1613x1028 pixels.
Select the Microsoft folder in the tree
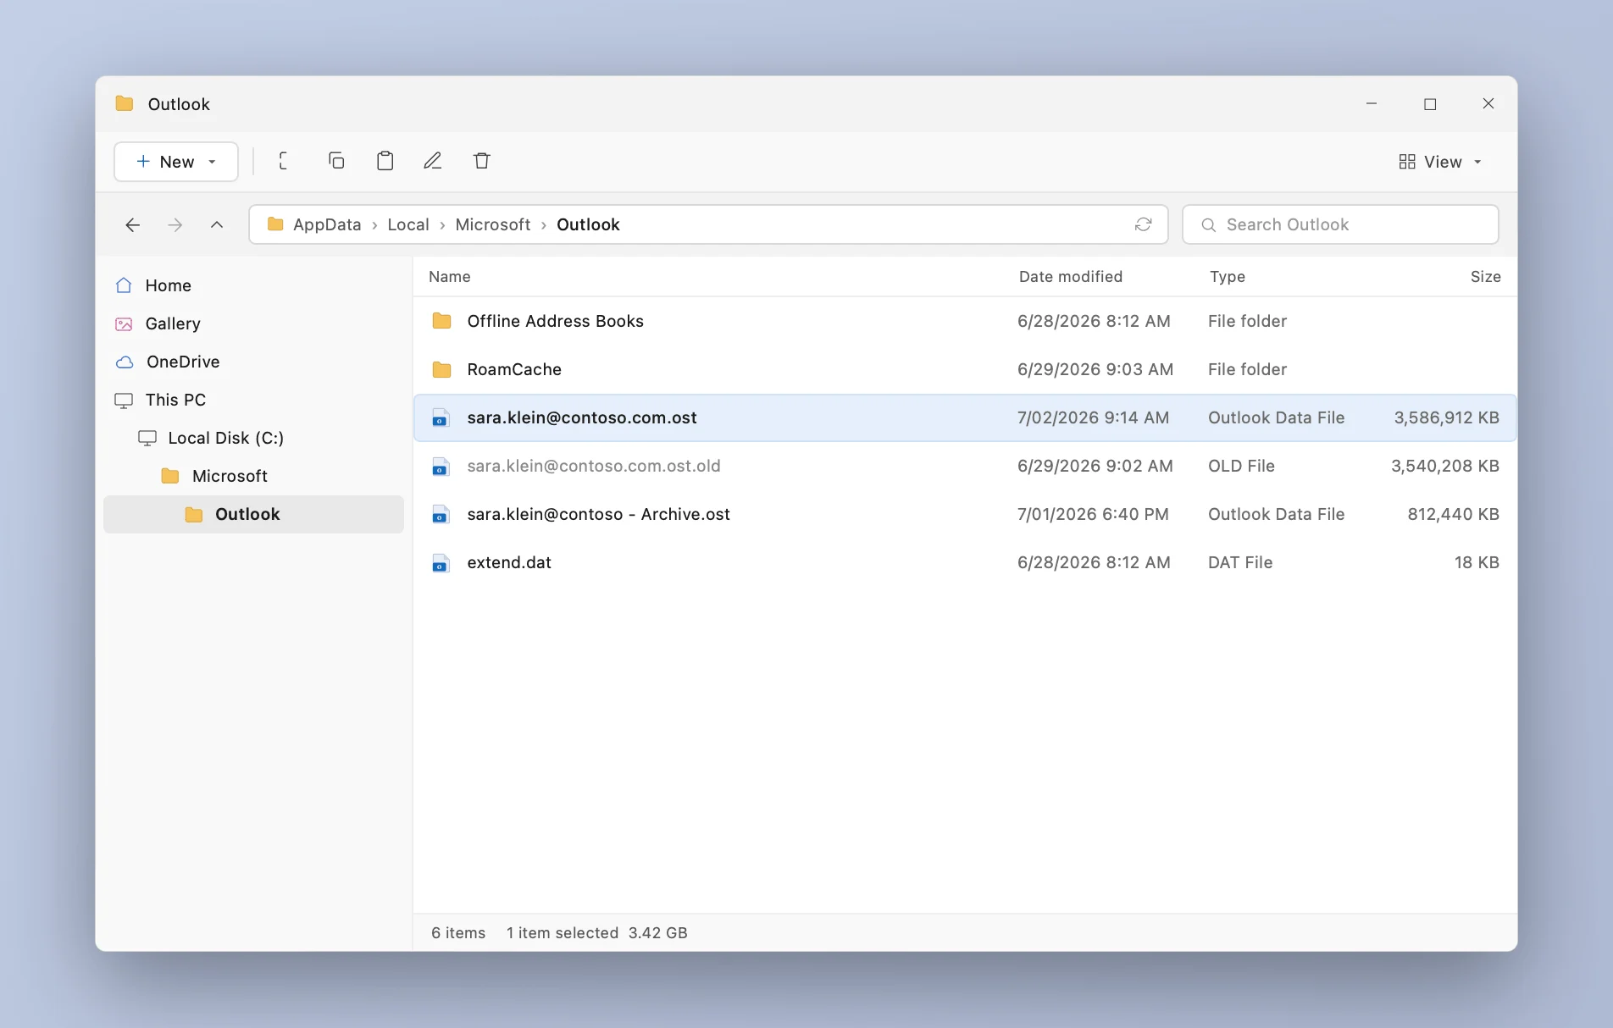coord(253,476)
